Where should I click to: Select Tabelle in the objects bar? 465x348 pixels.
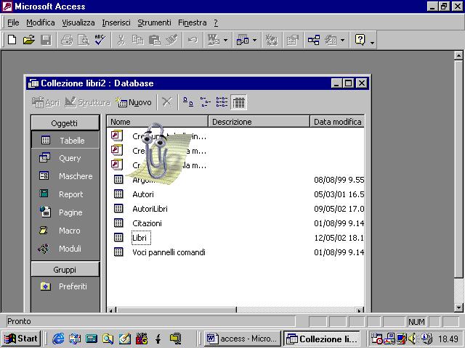[65, 140]
